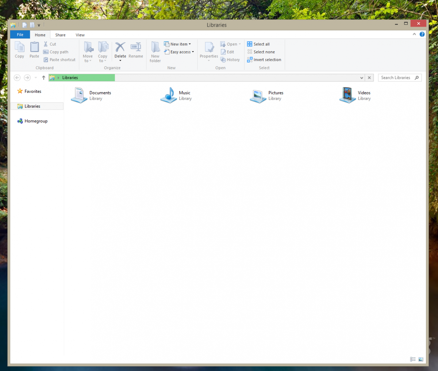Open the New item dropdown
Viewport: 438px width, 371px height.
(x=177, y=44)
